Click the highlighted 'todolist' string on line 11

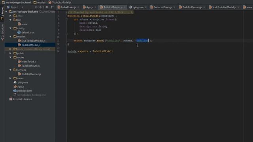click(x=142, y=41)
